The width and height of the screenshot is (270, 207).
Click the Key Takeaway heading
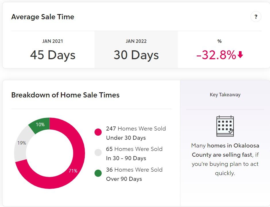[x=225, y=95]
